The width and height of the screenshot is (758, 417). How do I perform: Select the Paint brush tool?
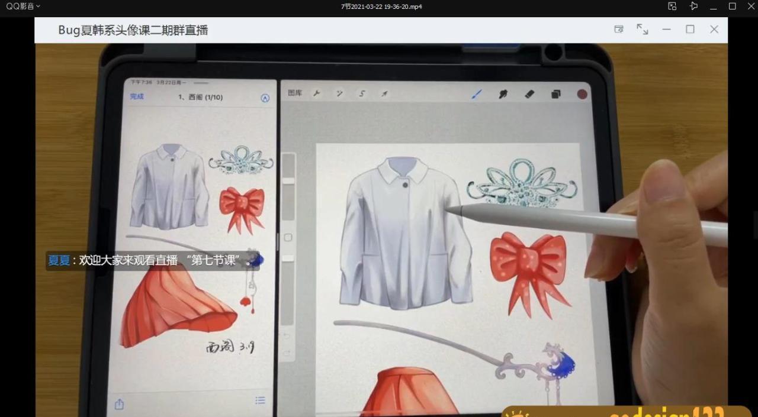coord(477,93)
